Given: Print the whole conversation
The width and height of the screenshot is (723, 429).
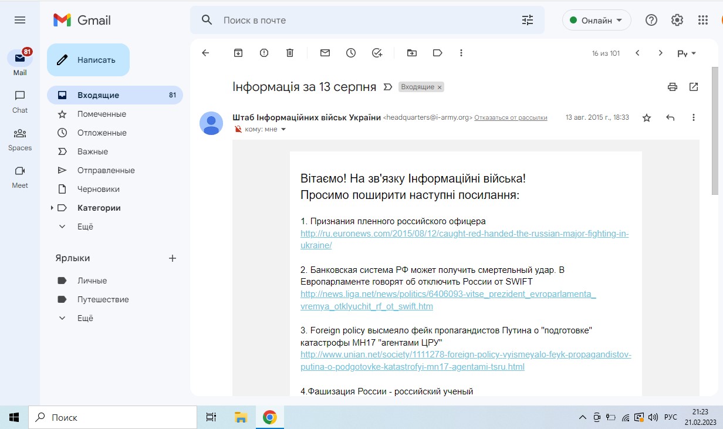Looking at the screenshot, I should click(673, 87).
